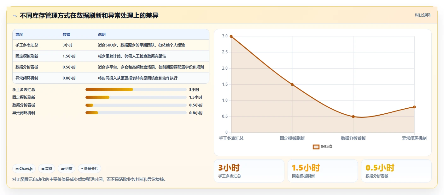Select the 数据分析看板 table row cell
This screenshot has width=444, height=195.
click(27, 67)
